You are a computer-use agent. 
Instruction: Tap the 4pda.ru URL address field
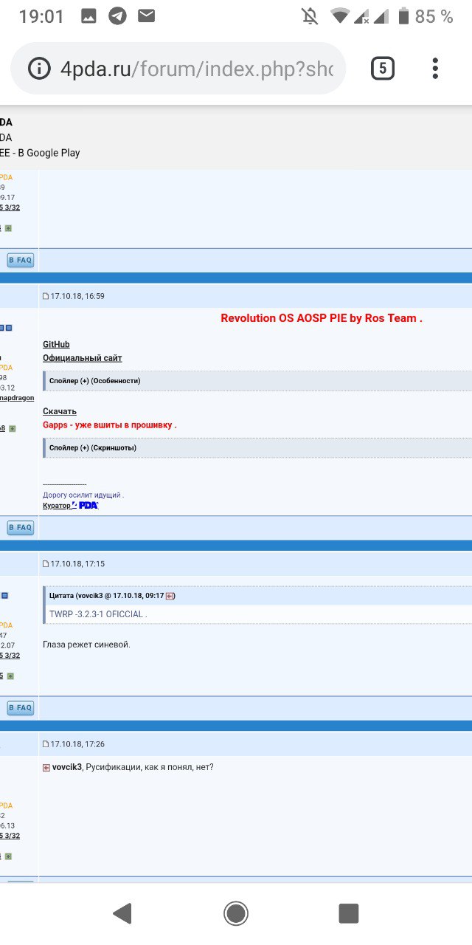tap(196, 69)
